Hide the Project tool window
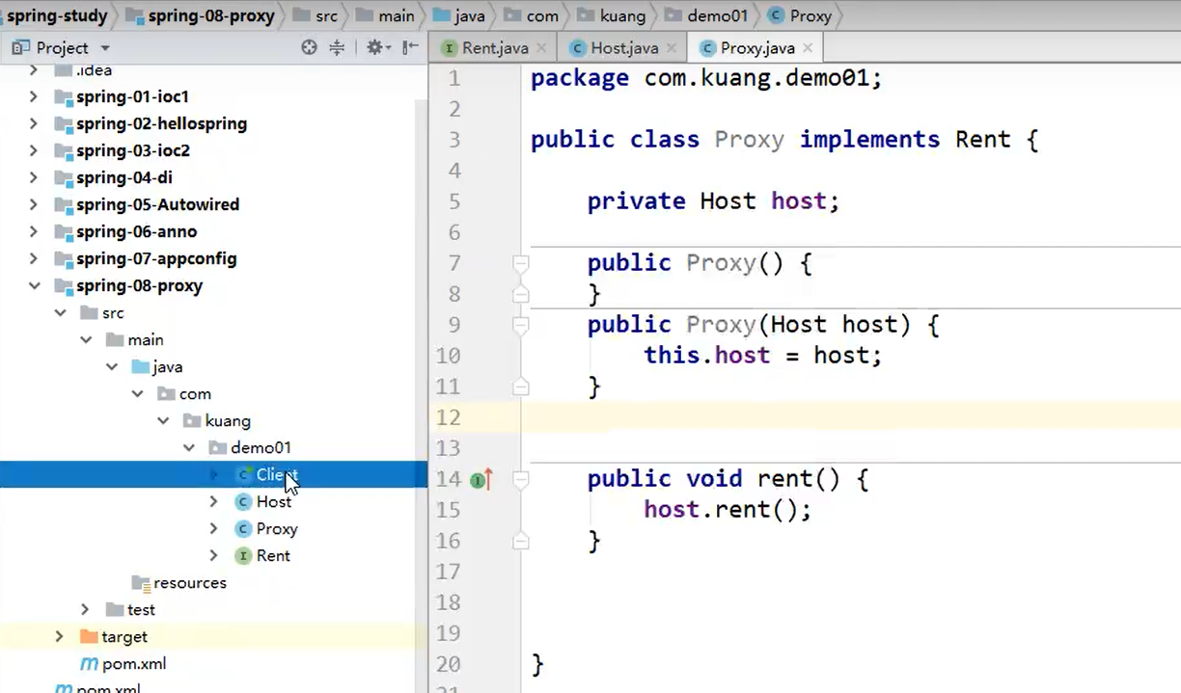Screen dimensions: 1181x693 [410, 47]
